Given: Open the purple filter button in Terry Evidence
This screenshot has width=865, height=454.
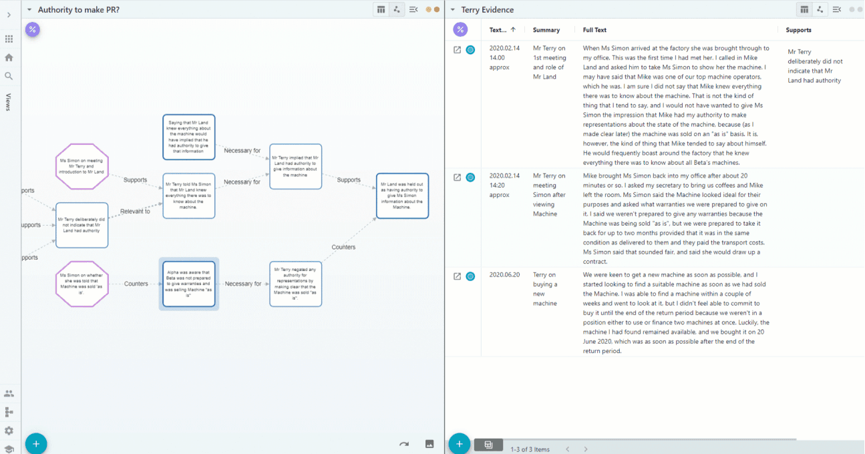Looking at the screenshot, I should pyautogui.click(x=460, y=29).
